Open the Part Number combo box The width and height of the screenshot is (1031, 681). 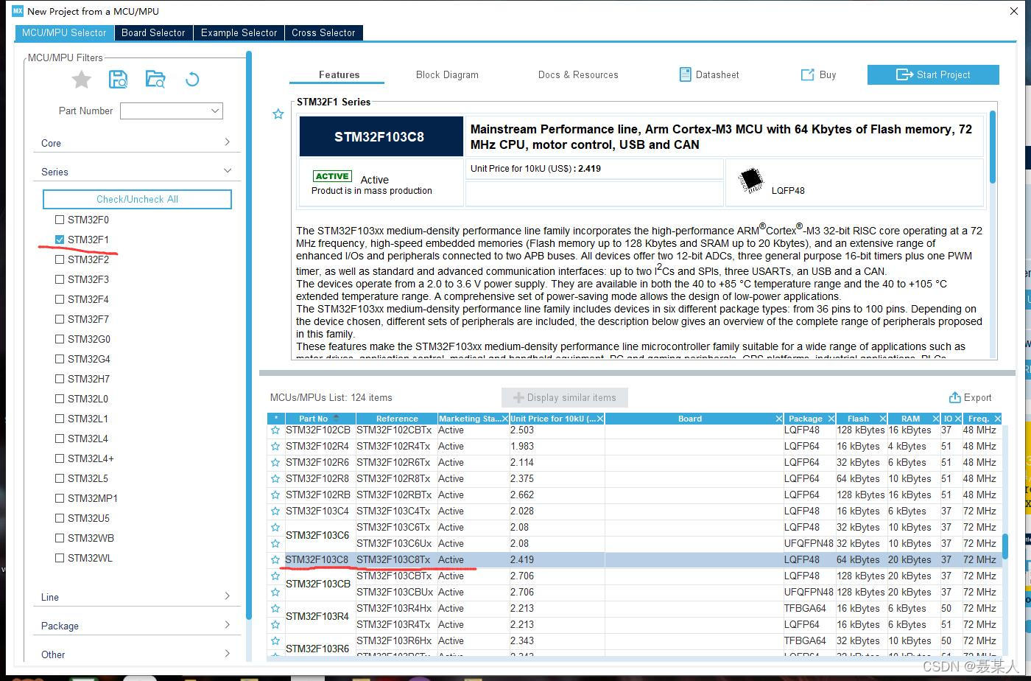pyautogui.click(x=172, y=111)
